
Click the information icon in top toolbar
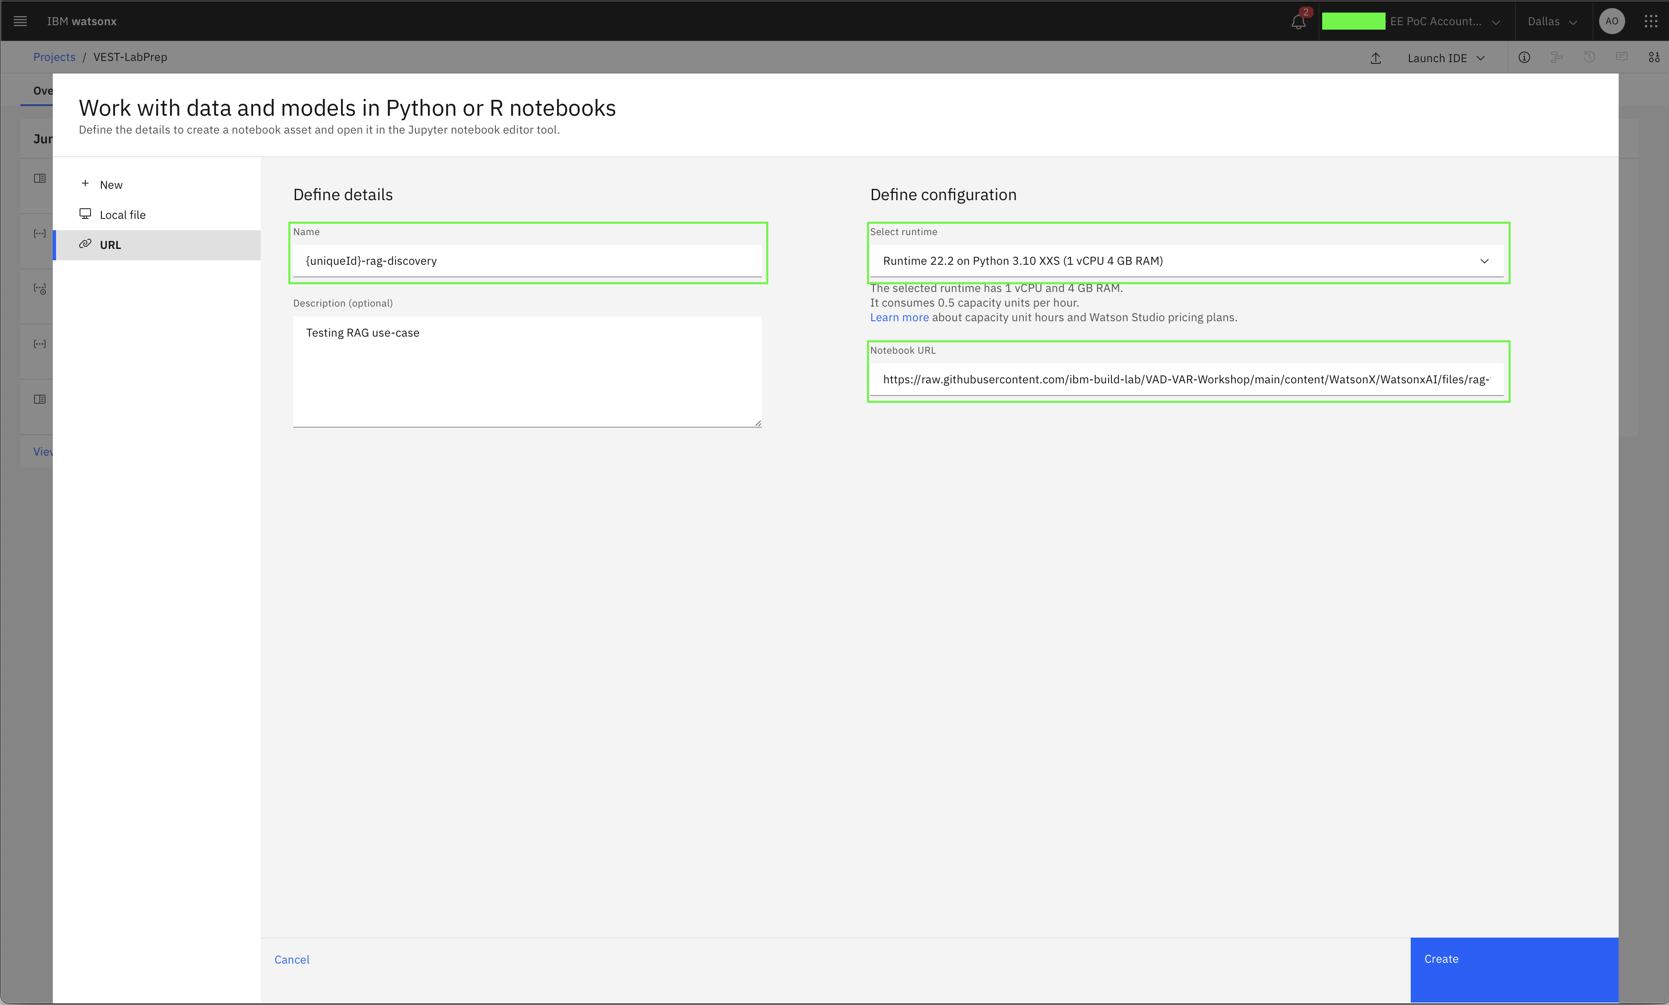[1525, 57]
